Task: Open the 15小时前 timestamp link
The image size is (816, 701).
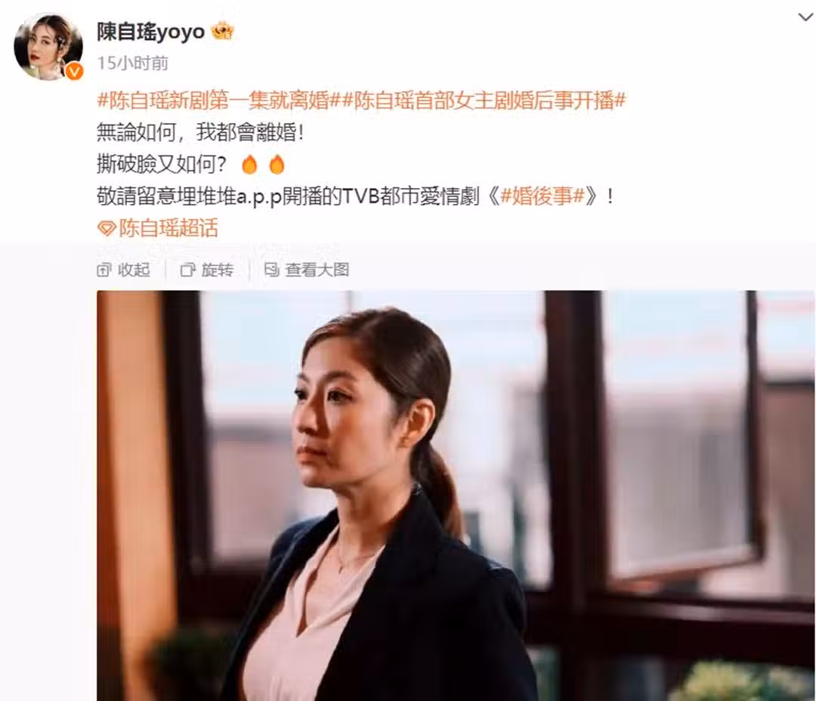Action: point(133,63)
